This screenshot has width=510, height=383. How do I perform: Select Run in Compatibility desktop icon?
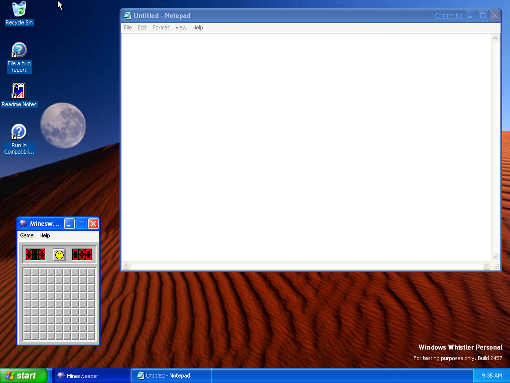pyautogui.click(x=19, y=139)
